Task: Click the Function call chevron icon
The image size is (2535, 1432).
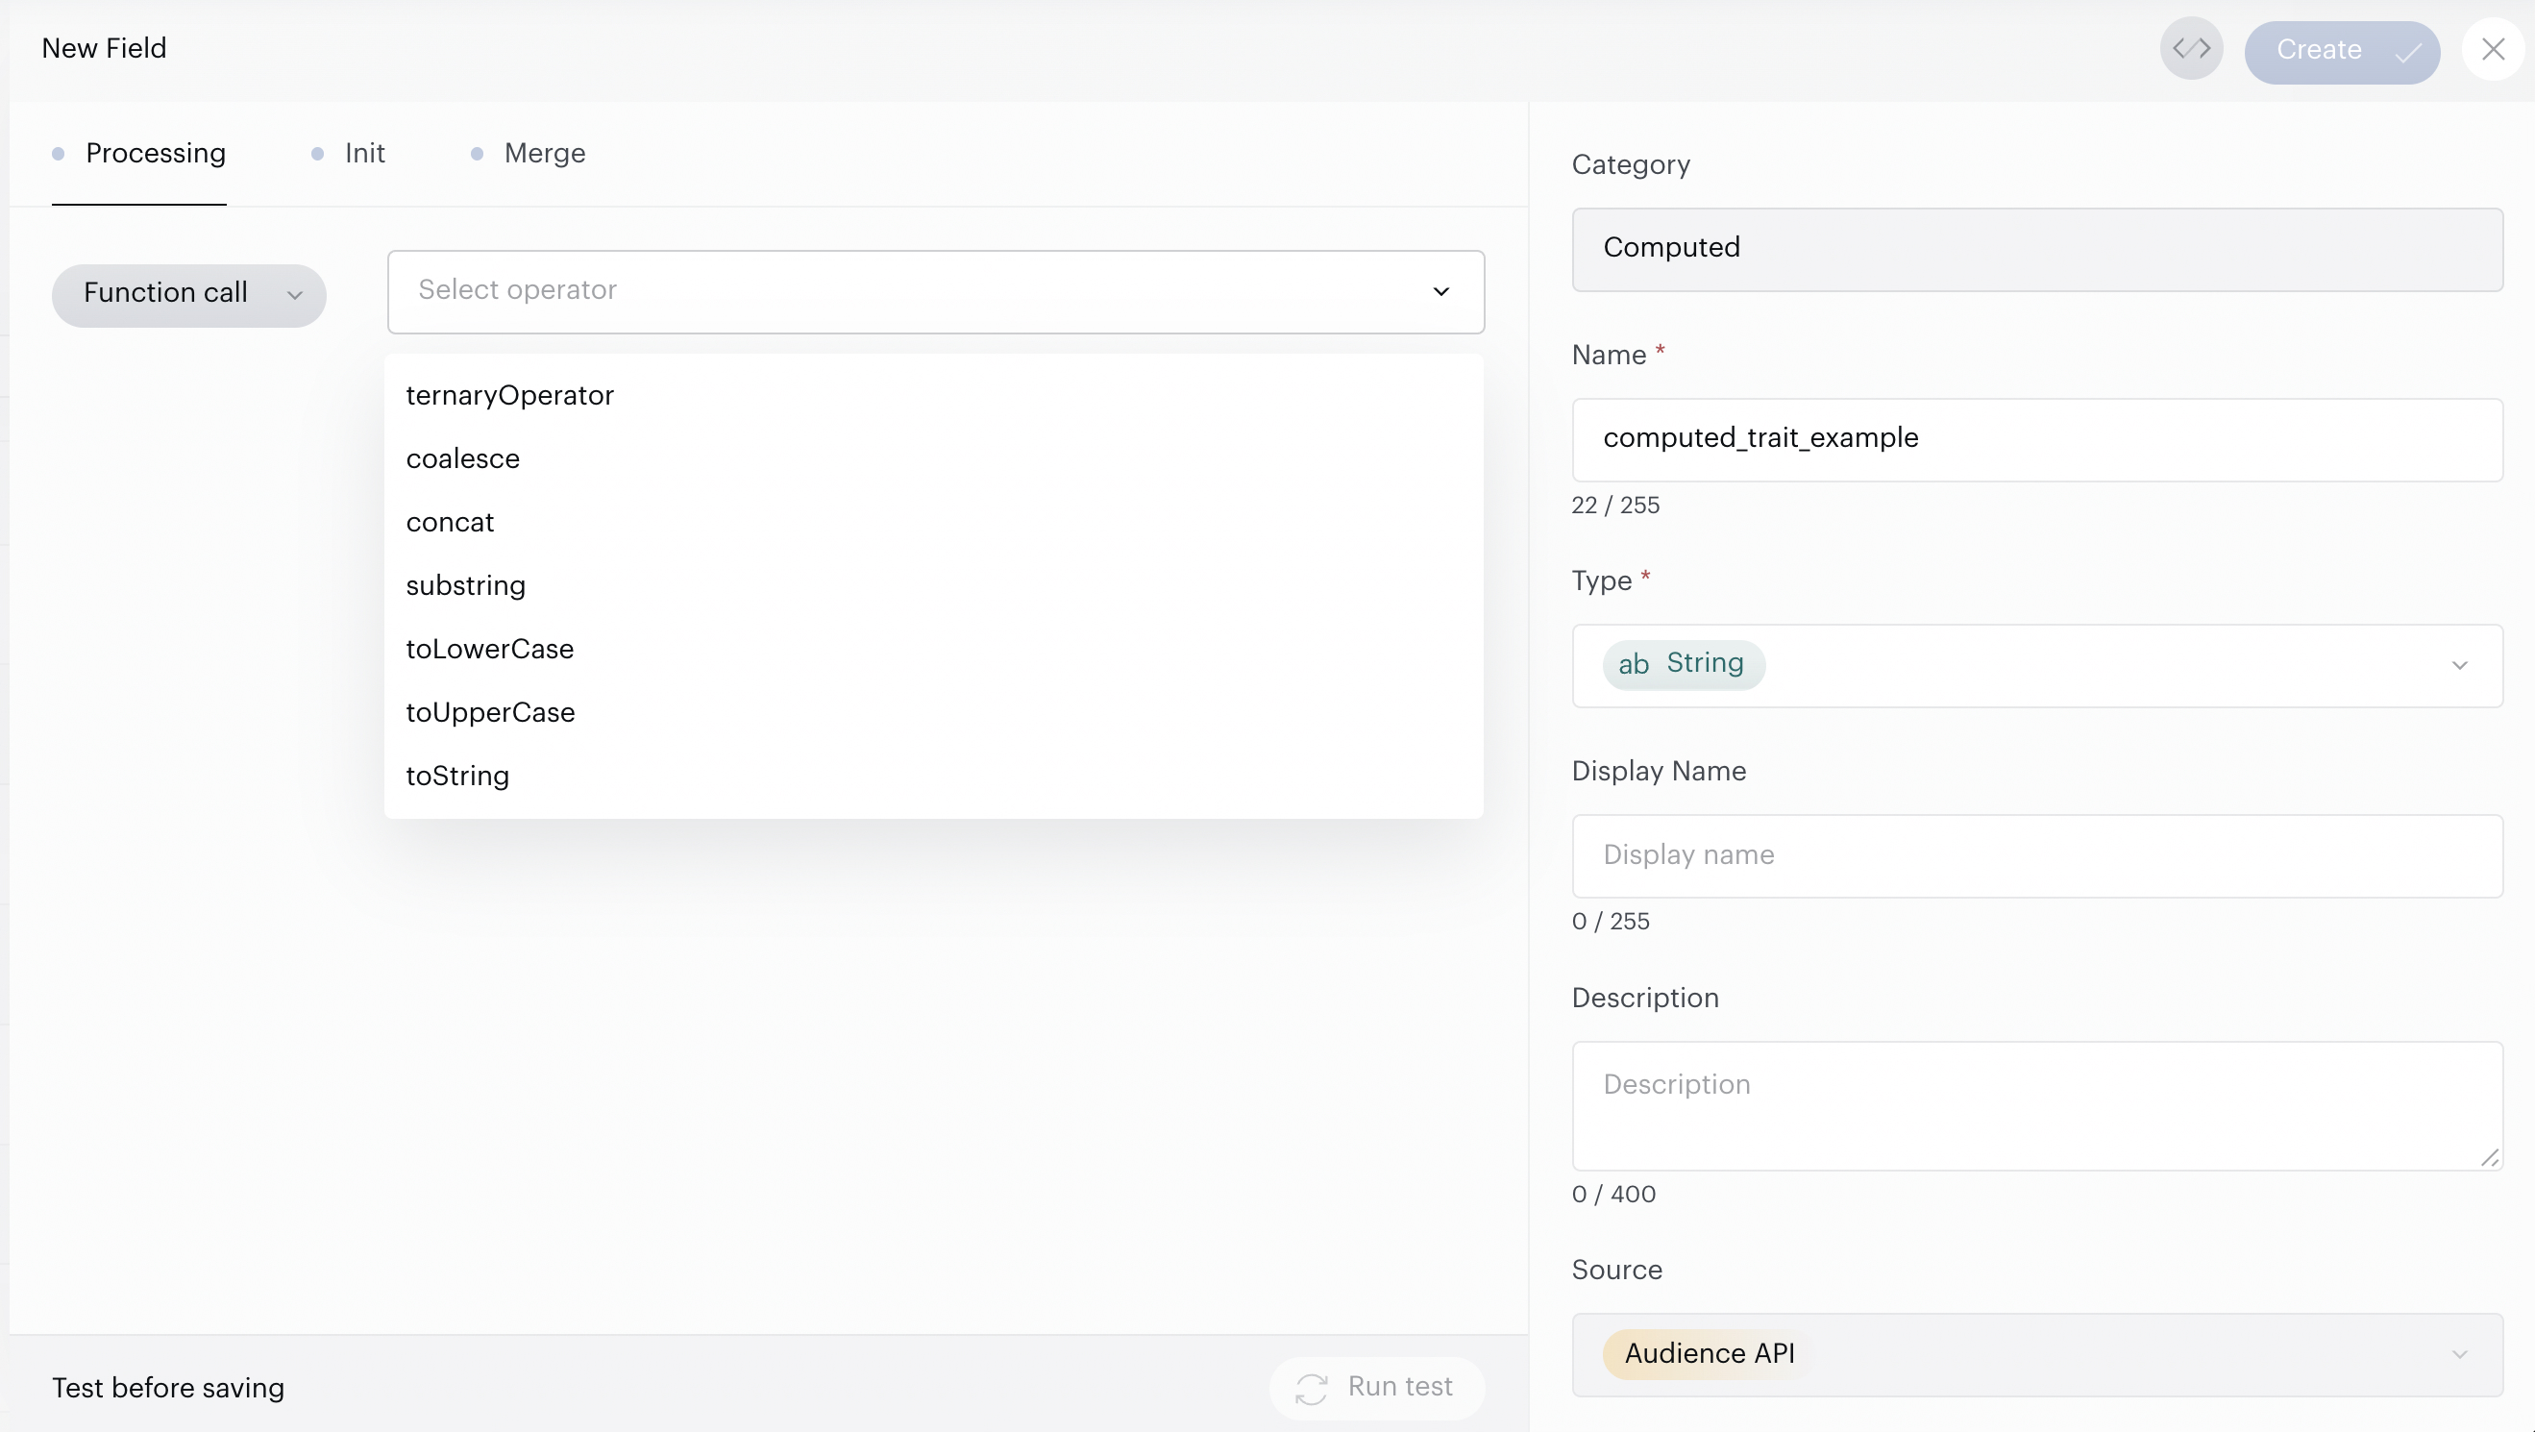Action: pos(294,295)
